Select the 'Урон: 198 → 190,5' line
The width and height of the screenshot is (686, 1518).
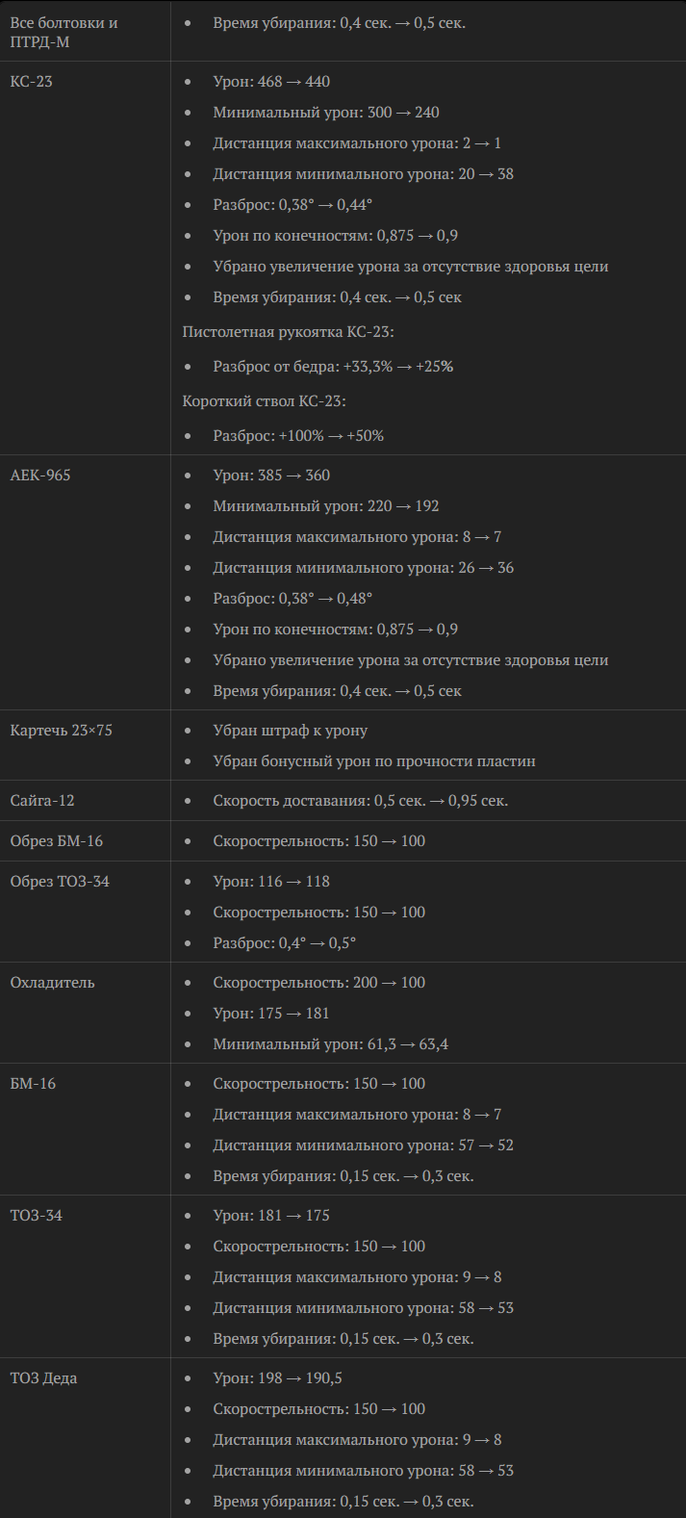[278, 1378]
